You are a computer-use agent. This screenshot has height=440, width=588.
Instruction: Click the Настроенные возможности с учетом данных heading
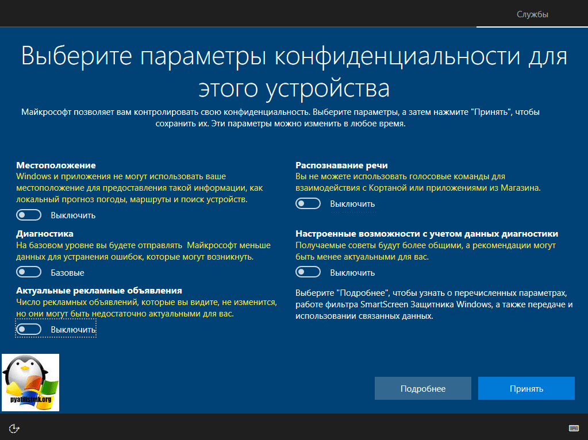(426, 234)
